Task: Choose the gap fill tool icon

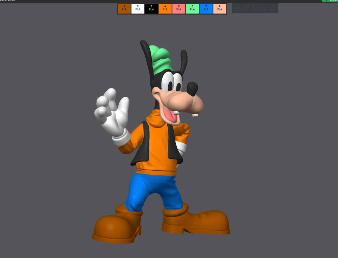Action: click(274, 8)
